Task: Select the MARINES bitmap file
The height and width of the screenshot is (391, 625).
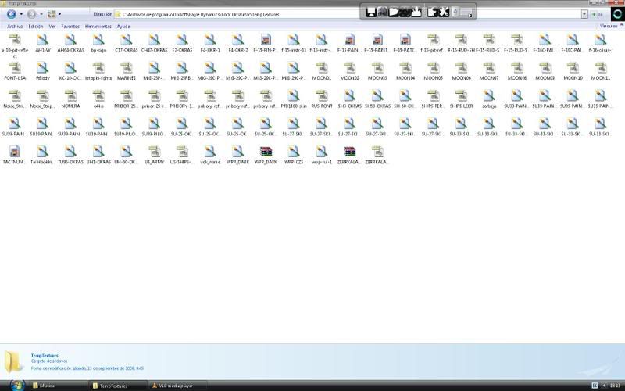Action: (127, 71)
